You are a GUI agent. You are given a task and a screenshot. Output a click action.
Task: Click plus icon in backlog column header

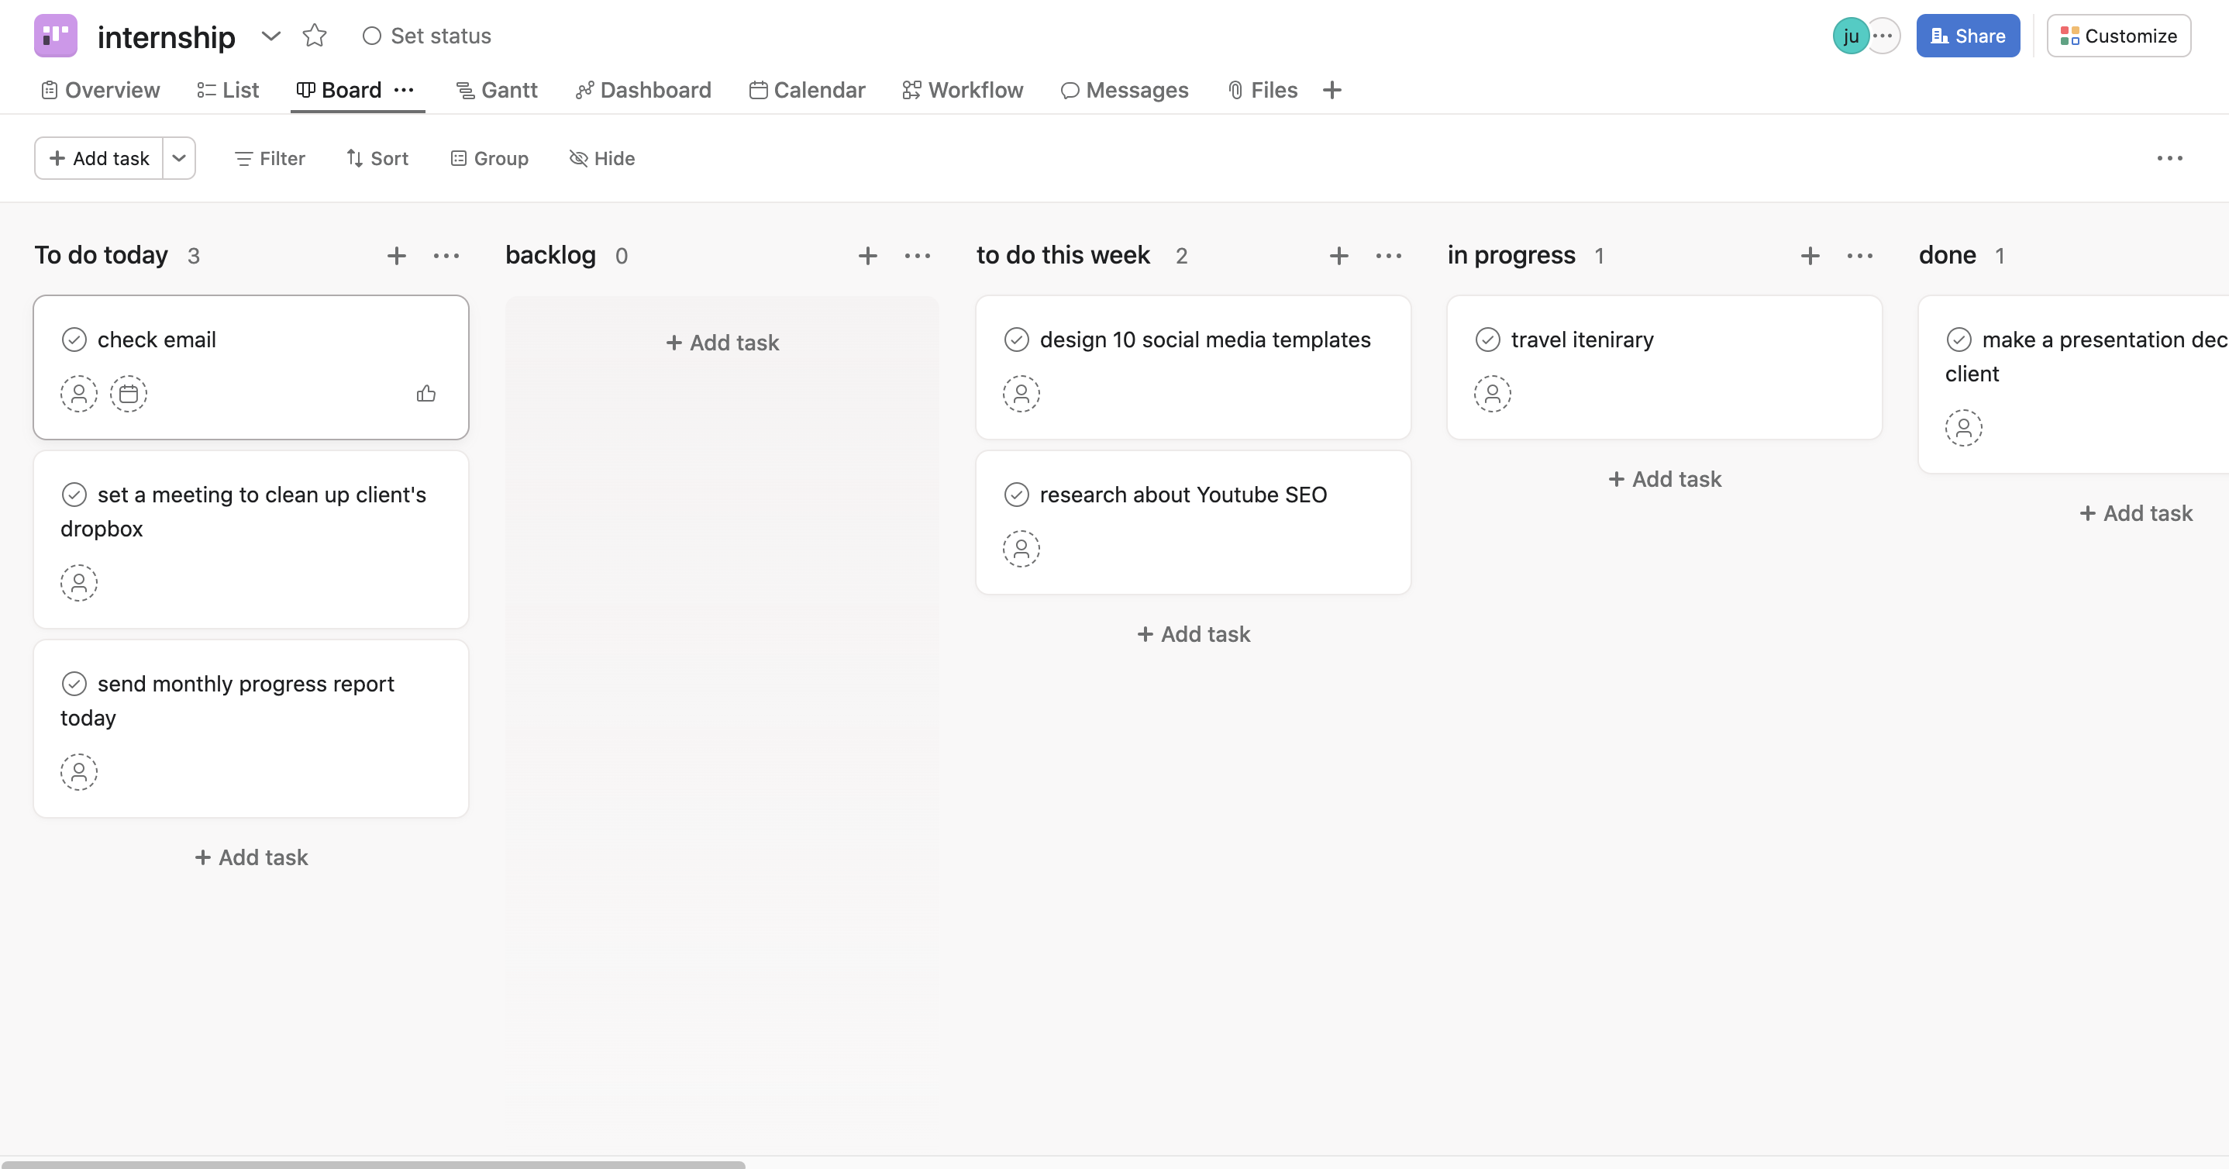click(x=867, y=255)
